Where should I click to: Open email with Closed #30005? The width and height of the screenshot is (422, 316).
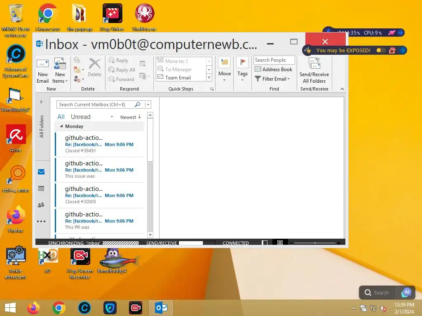point(99,195)
